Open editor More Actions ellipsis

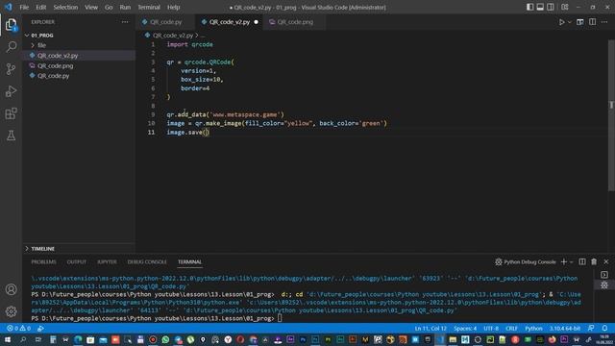pyautogui.click(x=604, y=22)
